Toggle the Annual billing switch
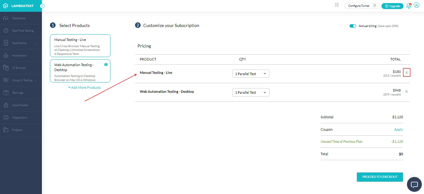Viewport: 424px width, 194px height. (x=353, y=26)
